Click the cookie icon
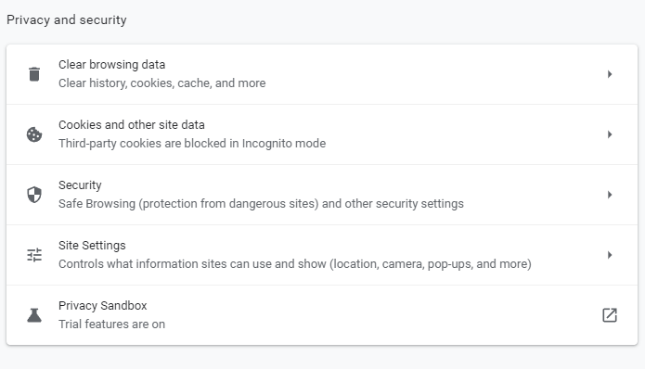This screenshot has width=645, height=369. [34, 134]
